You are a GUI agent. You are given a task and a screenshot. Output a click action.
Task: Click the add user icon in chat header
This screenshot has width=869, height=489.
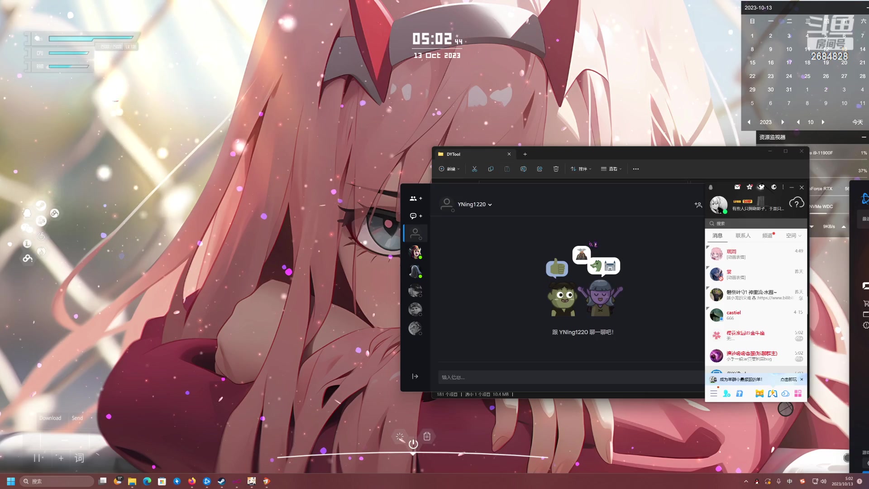(x=698, y=205)
